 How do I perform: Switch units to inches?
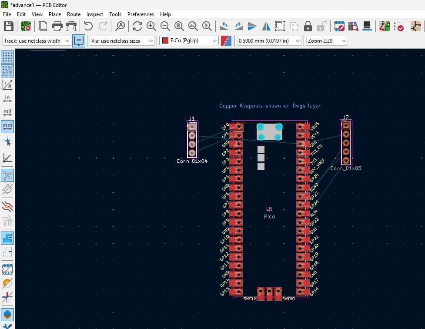pyautogui.click(x=7, y=98)
